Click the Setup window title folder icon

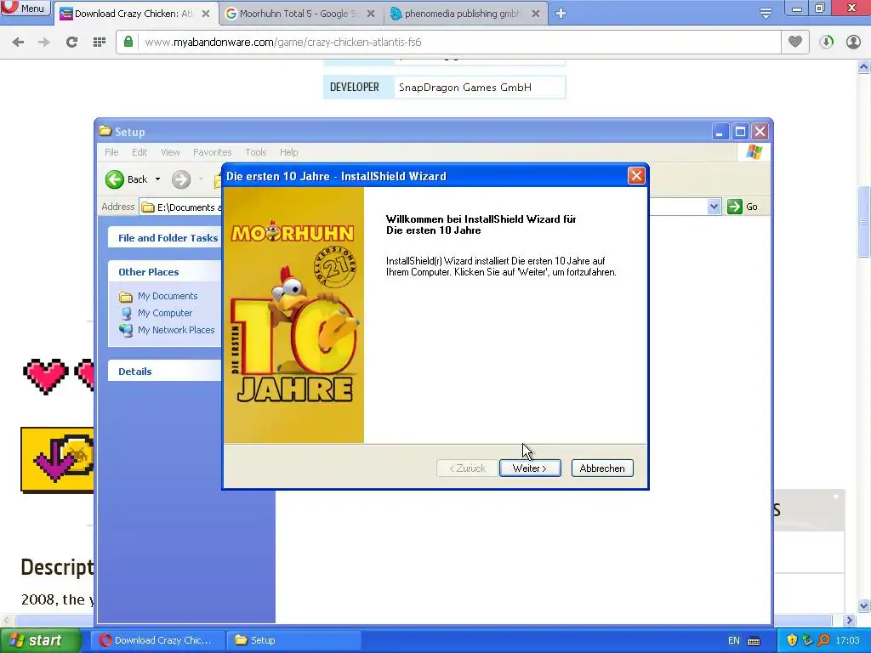click(x=105, y=131)
